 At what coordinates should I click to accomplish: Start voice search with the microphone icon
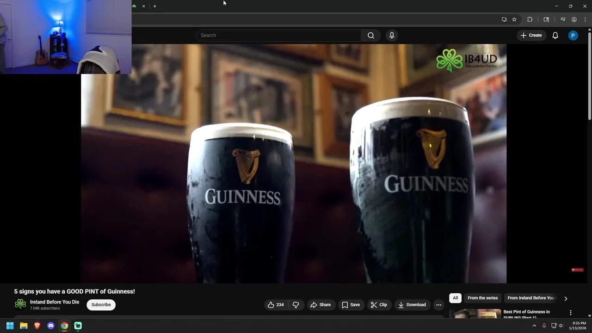(392, 35)
